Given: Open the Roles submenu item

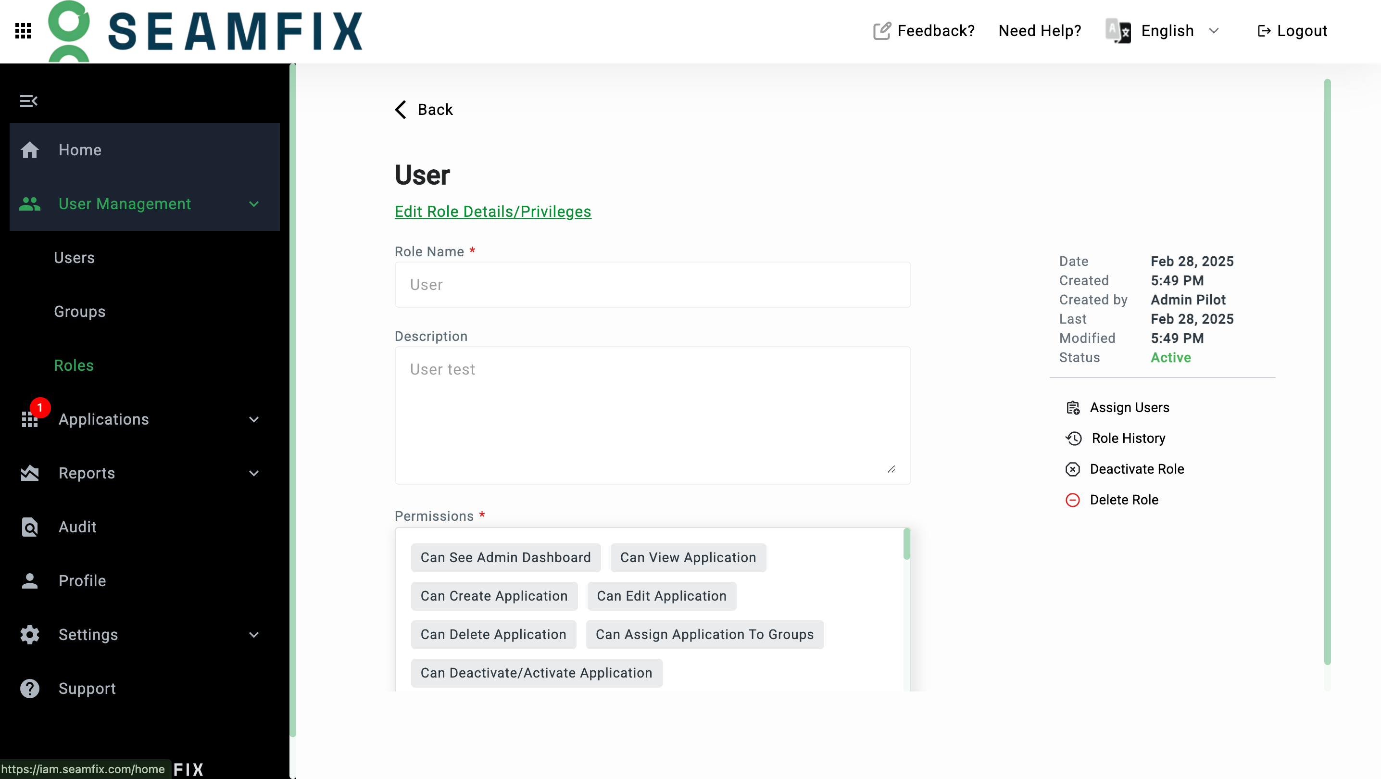Looking at the screenshot, I should [x=74, y=365].
